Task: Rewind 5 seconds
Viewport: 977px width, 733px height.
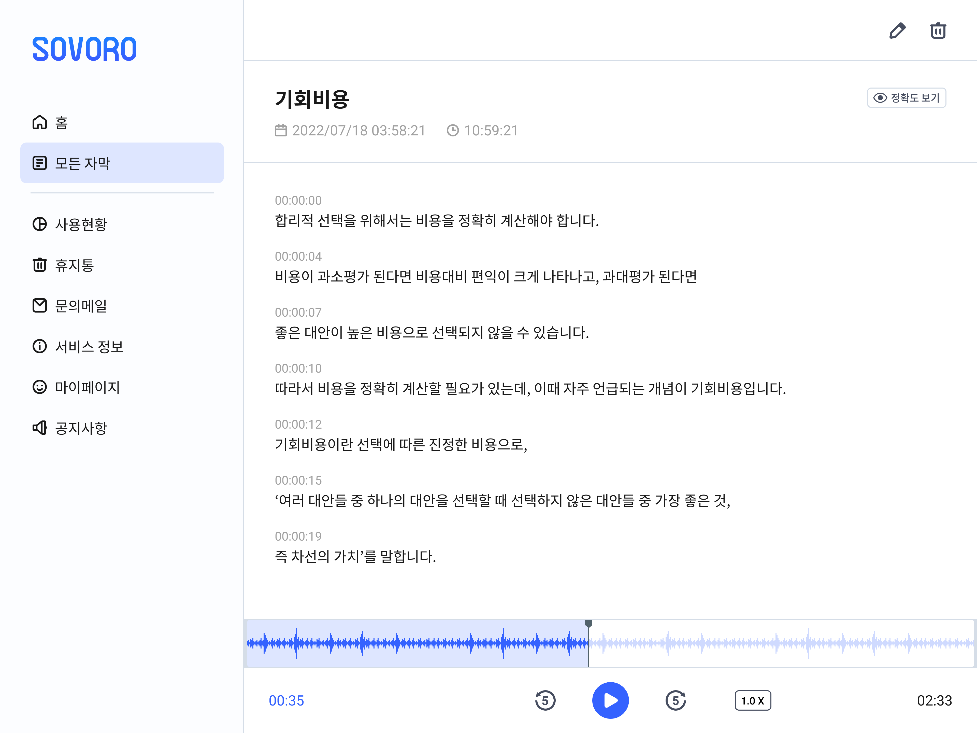Action: pos(545,700)
